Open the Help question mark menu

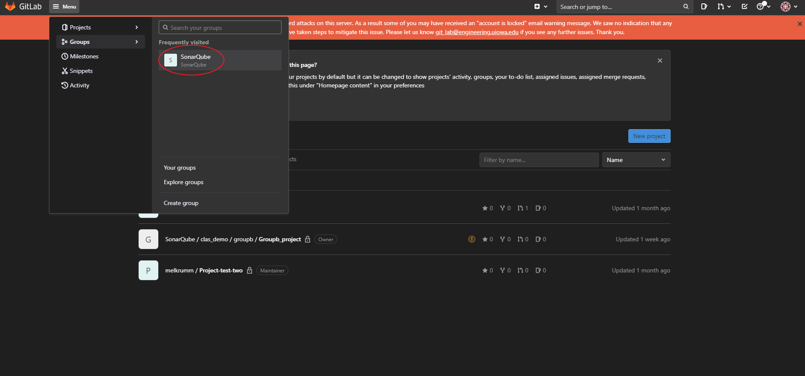tap(763, 6)
